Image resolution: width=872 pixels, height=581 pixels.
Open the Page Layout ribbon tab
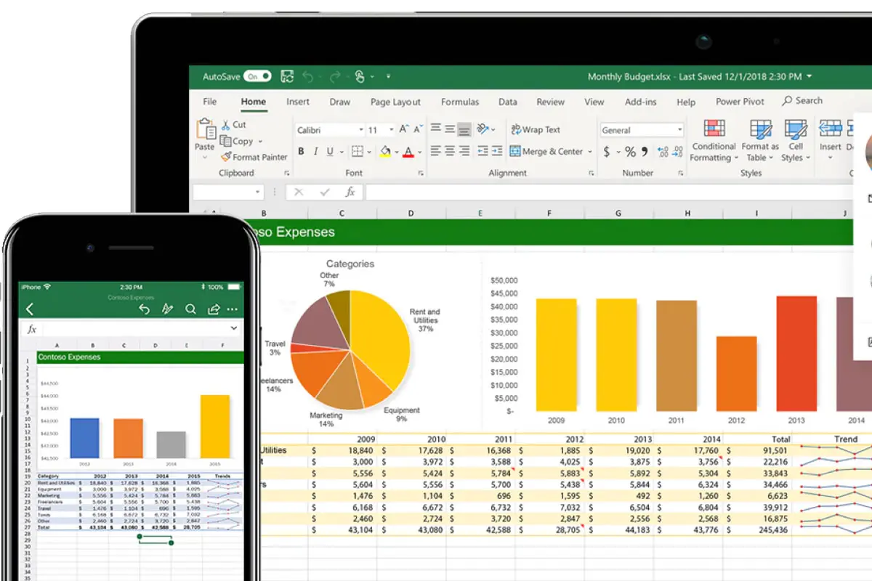[395, 102]
